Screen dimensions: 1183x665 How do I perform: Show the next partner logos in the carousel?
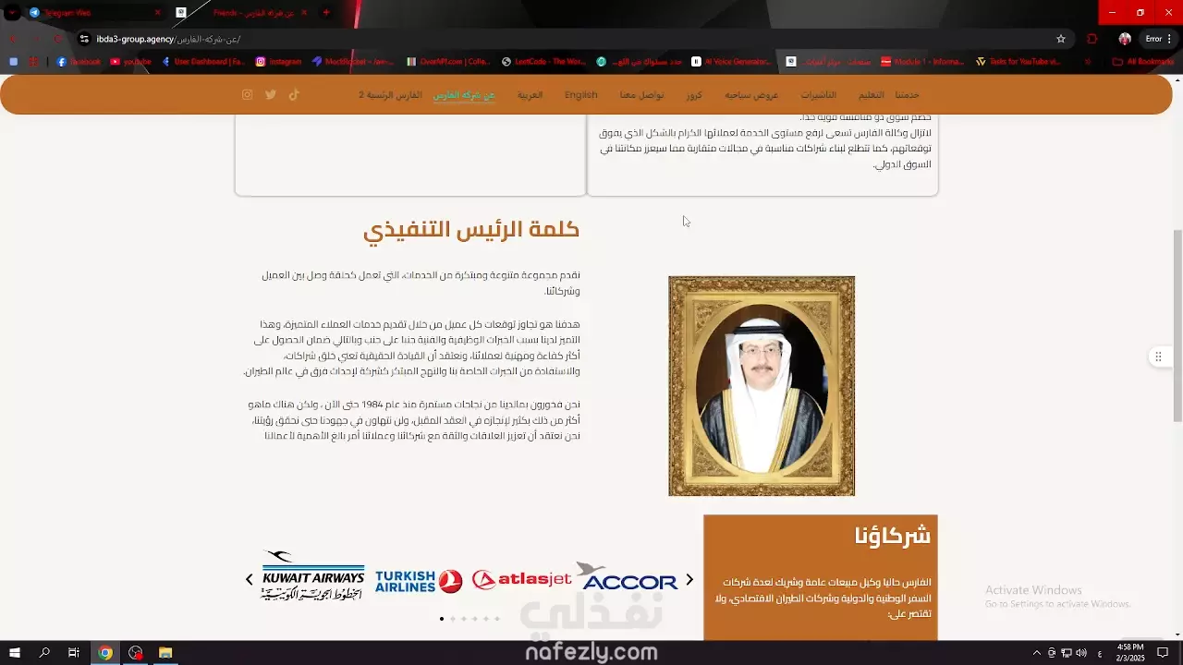689,580
